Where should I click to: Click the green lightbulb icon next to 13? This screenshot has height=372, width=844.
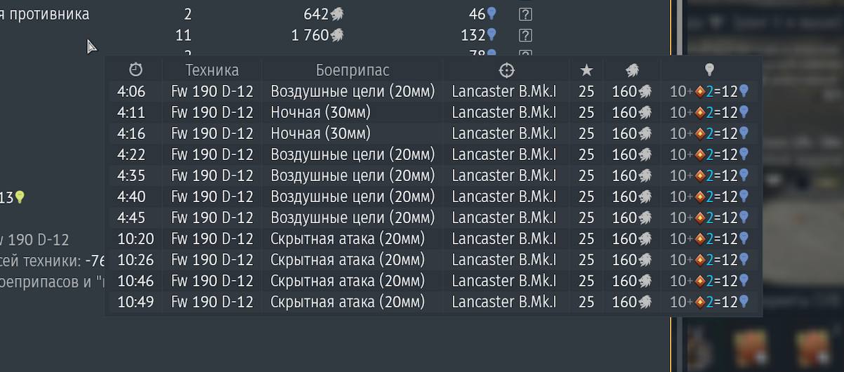tap(20, 197)
